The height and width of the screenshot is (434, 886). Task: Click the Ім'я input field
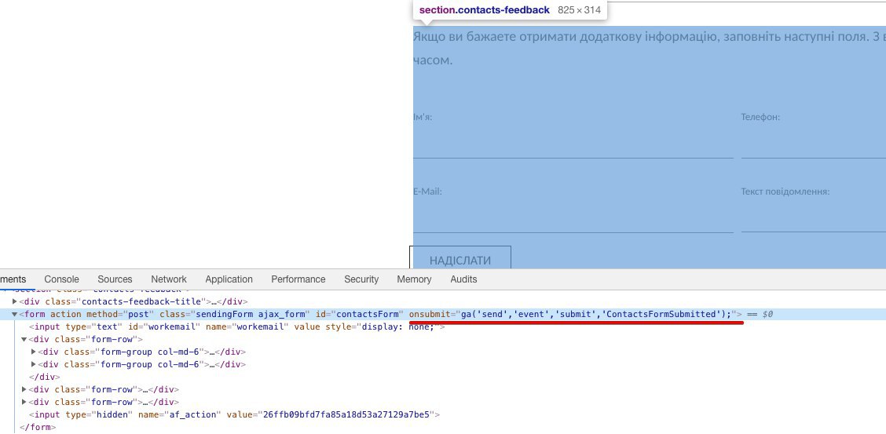pos(573,144)
